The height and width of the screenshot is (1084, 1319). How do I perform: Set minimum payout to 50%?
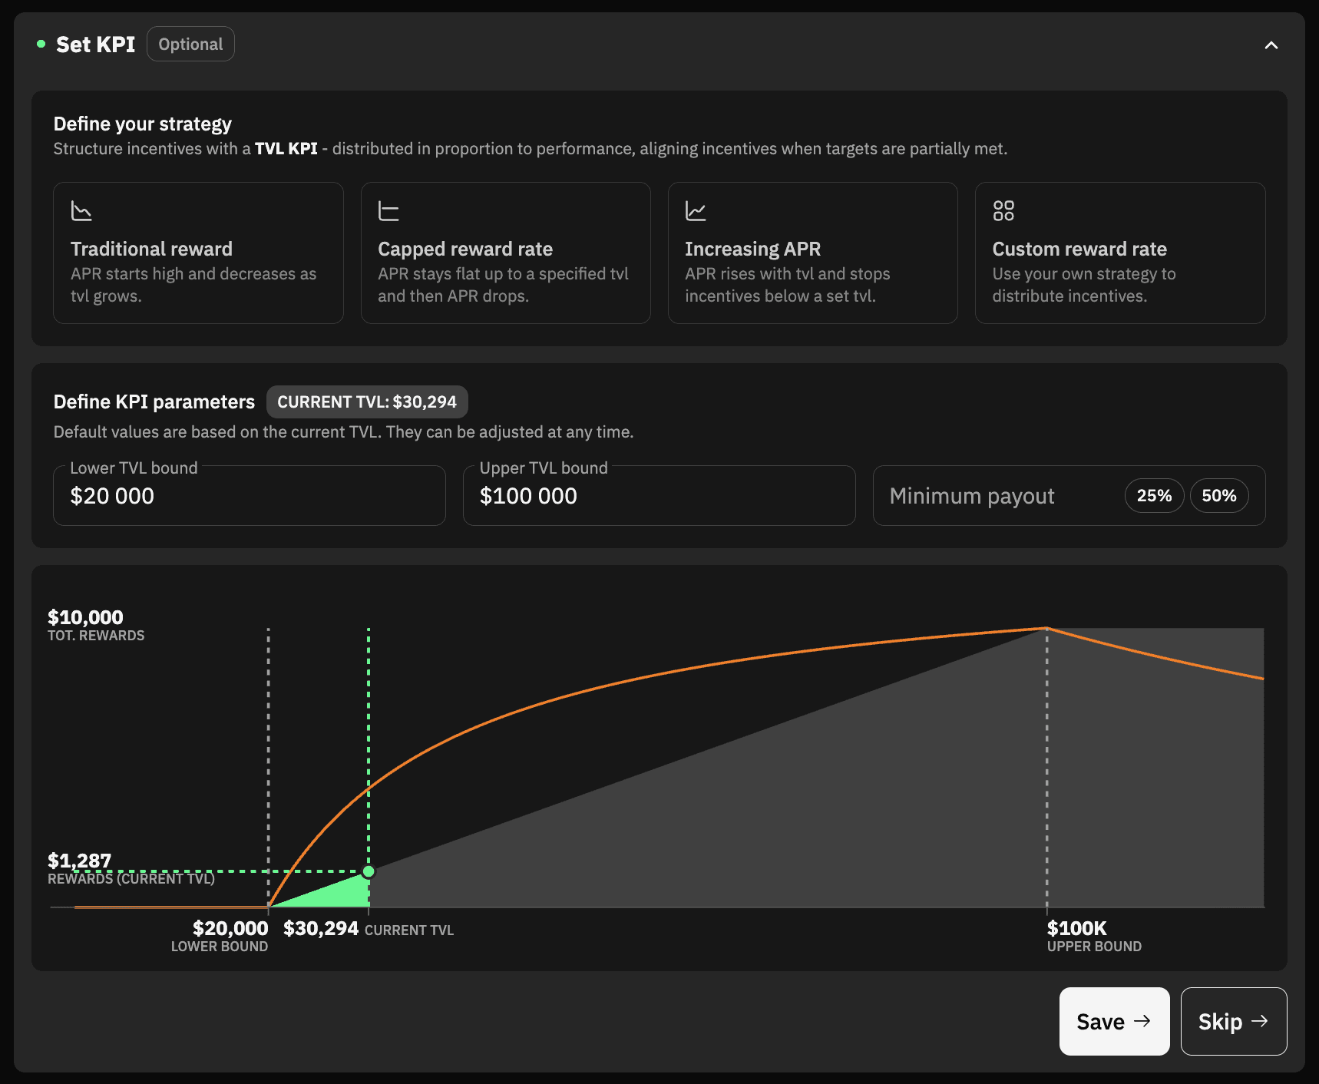pos(1219,496)
